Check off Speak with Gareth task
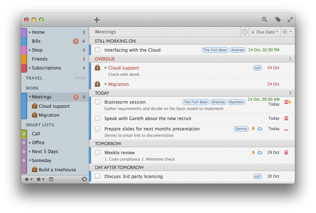The height and width of the screenshot is (213, 316). [x=97, y=118]
